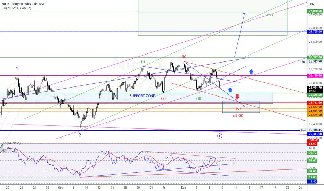Select the alt (ii) label

pyautogui.click(x=238, y=115)
